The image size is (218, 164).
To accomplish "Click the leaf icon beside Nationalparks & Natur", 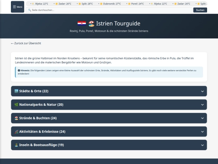I will [x=17, y=104].
